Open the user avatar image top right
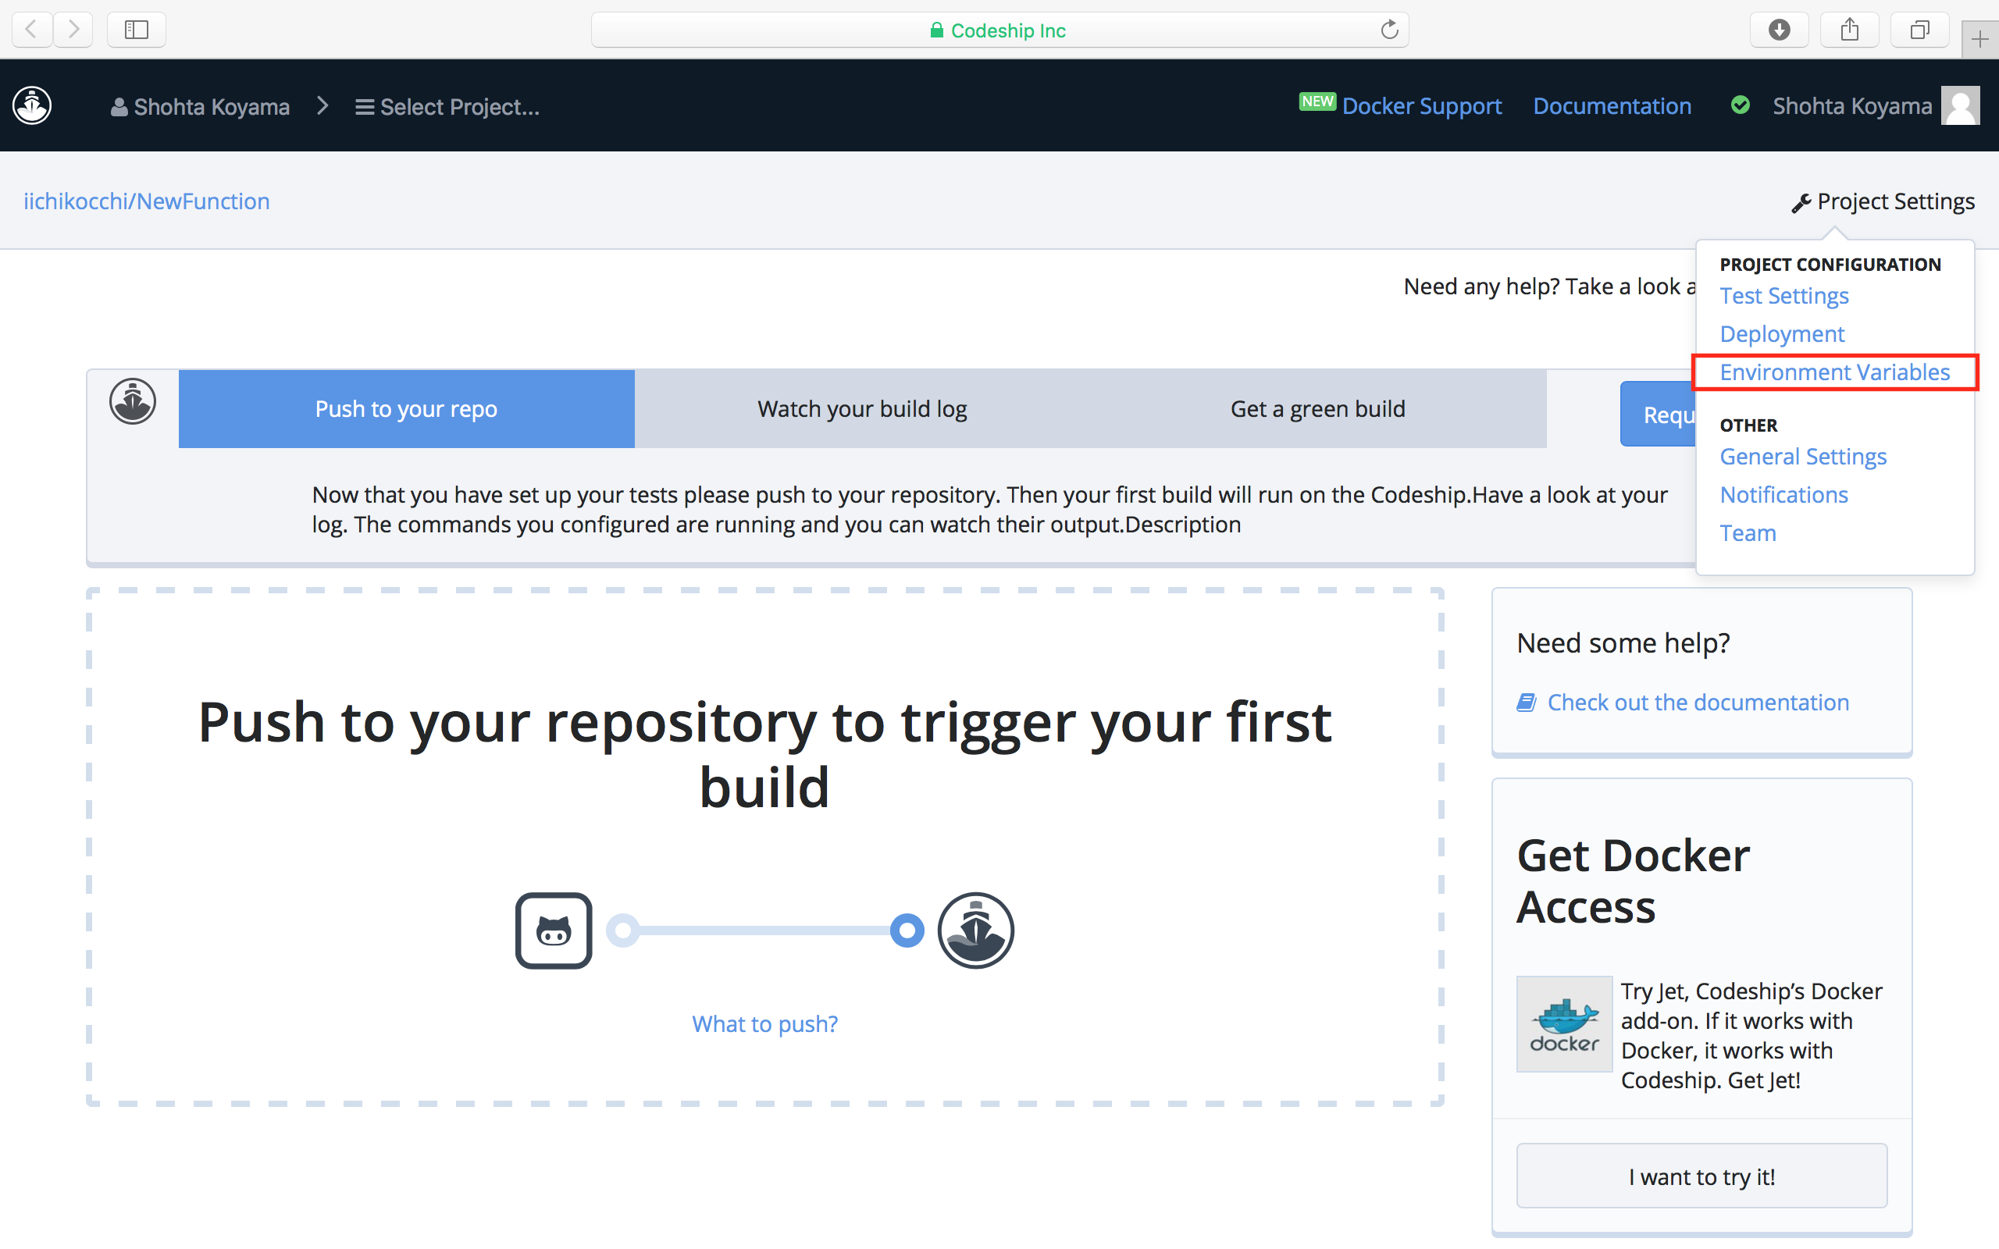Image resolution: width=1999 pixels, height=1249 pixels. pos(1961,105)
